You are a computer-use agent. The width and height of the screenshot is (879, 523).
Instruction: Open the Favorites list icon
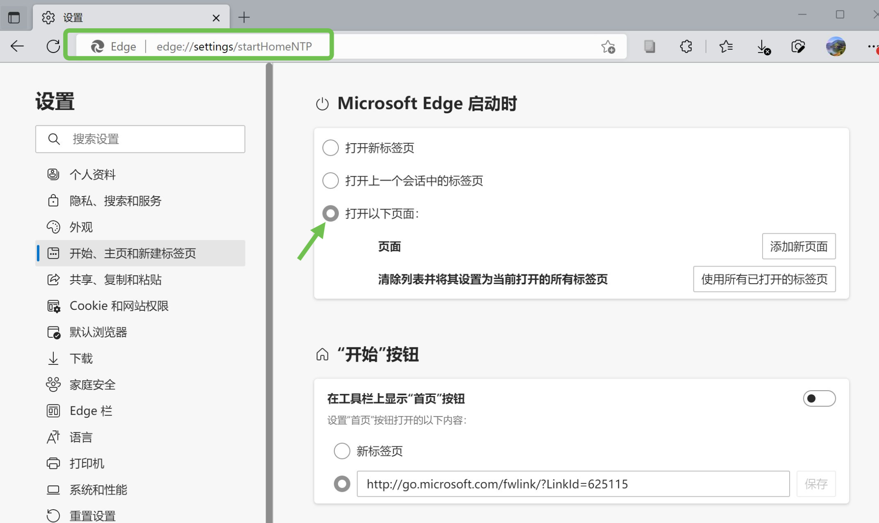[x=726, y=46]
